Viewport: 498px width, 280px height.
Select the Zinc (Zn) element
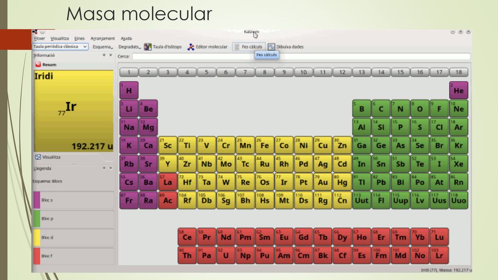tap(342, 145)
